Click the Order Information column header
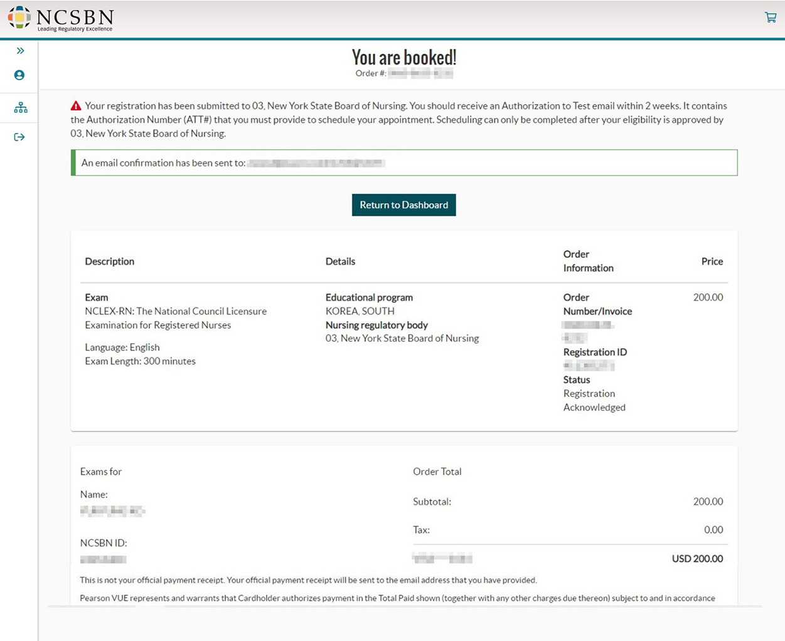This screenshot has width=785, height=641. (589, 261)
